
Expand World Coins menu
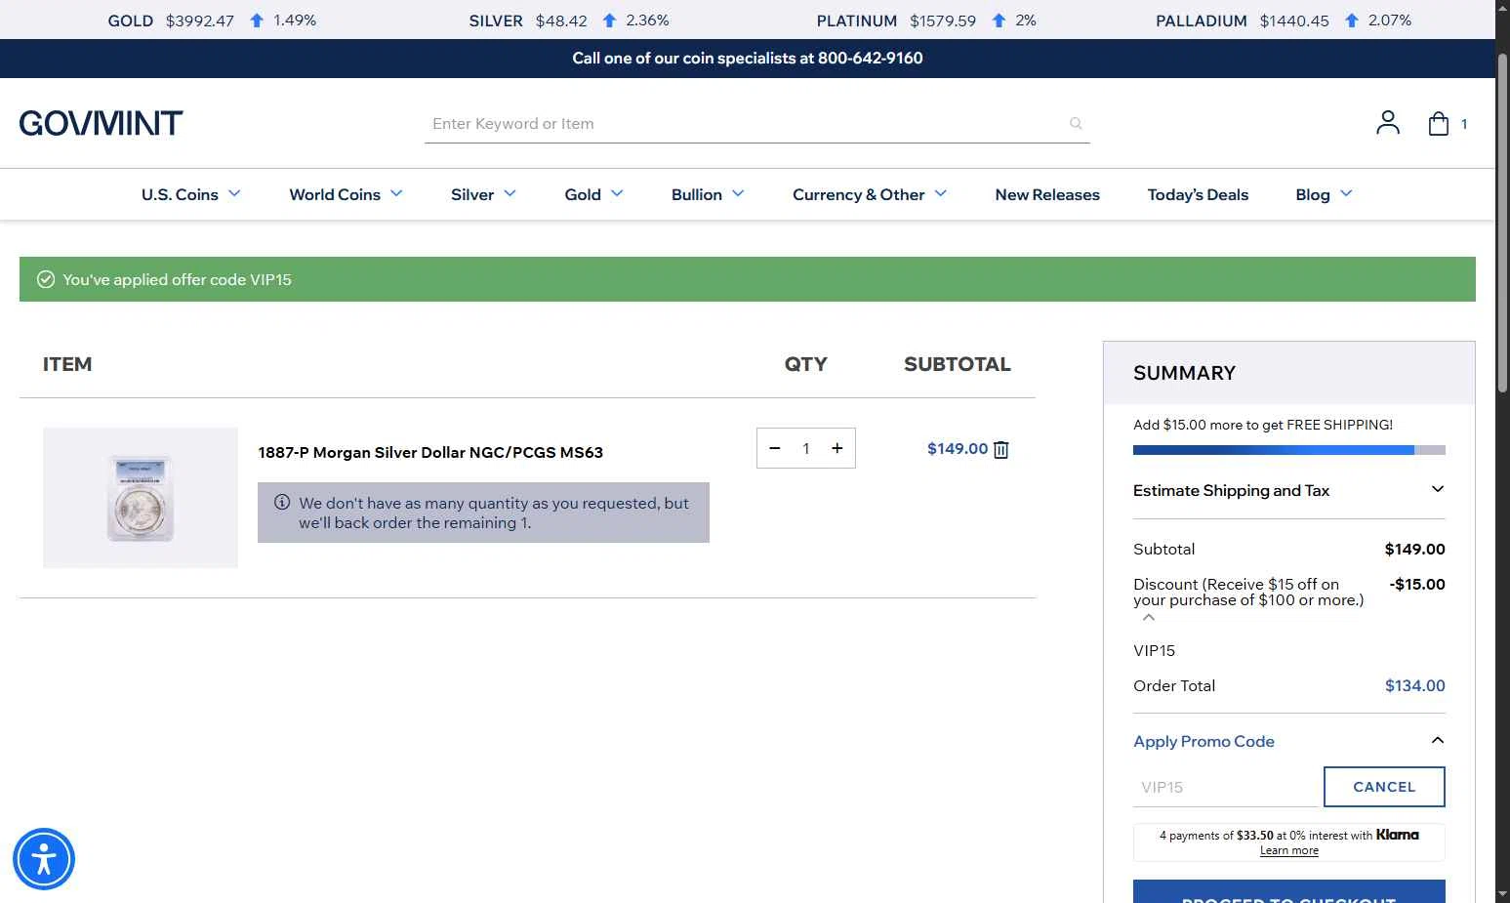346,194
